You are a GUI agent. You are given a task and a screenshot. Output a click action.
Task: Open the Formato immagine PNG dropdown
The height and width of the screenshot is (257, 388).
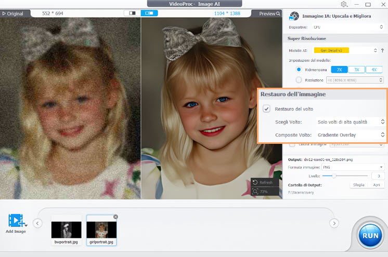point(353,167)
